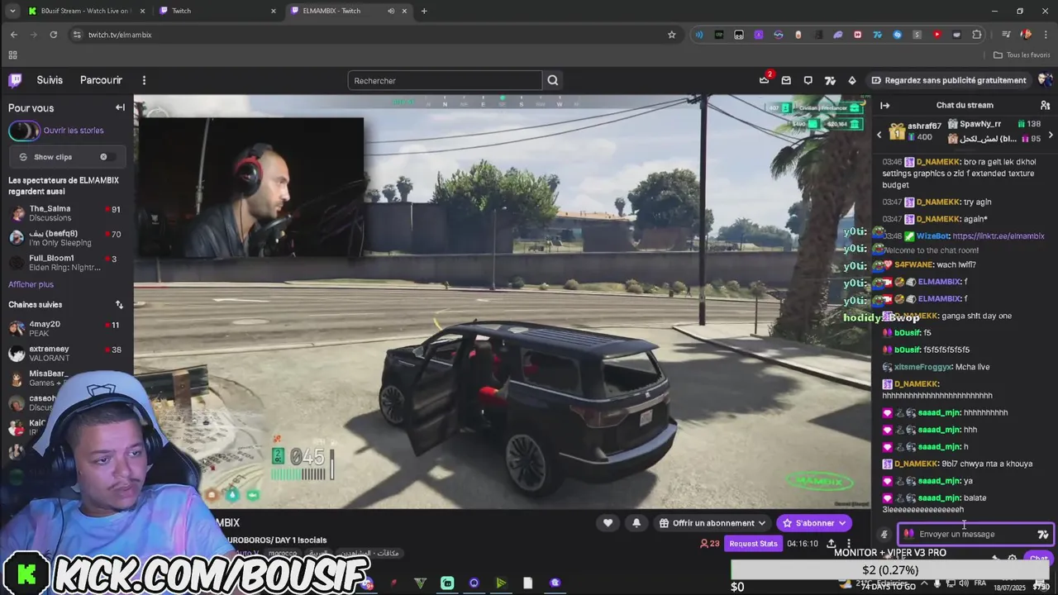Collapse the Pour vous sidebar
The width and height of the screenshot is (1058, 595).
pos(120,107)
